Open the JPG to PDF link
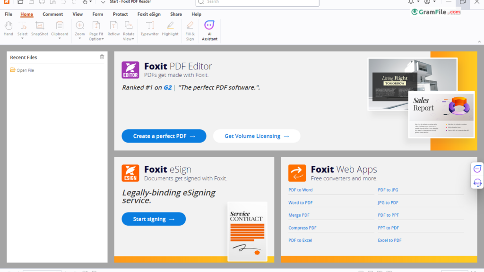 tap(388, 203)
